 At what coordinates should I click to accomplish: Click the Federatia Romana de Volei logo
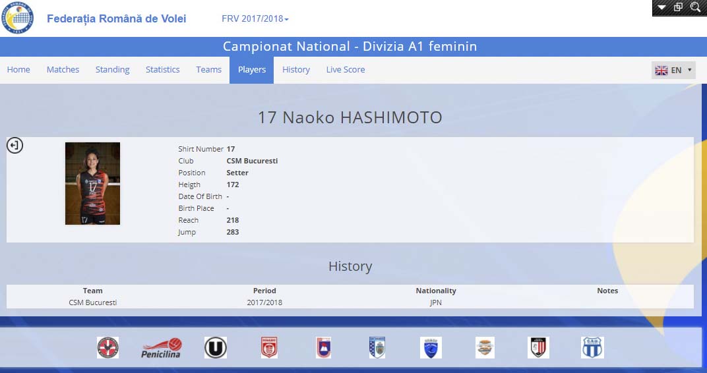pyautogui.click(x=18, y=18)
